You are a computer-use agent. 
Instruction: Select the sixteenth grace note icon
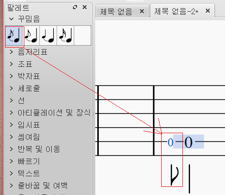click(65, 35)
